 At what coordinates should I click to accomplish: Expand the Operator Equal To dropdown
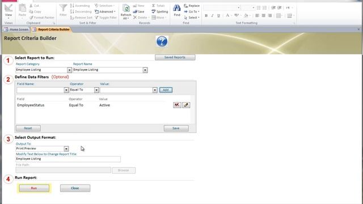click(x=96, y=90)
